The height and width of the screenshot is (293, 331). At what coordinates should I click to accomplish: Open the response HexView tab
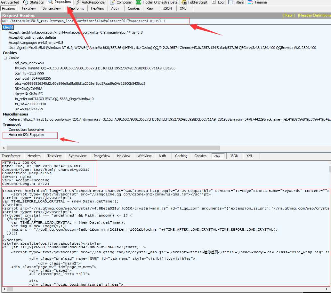[124, 156]
